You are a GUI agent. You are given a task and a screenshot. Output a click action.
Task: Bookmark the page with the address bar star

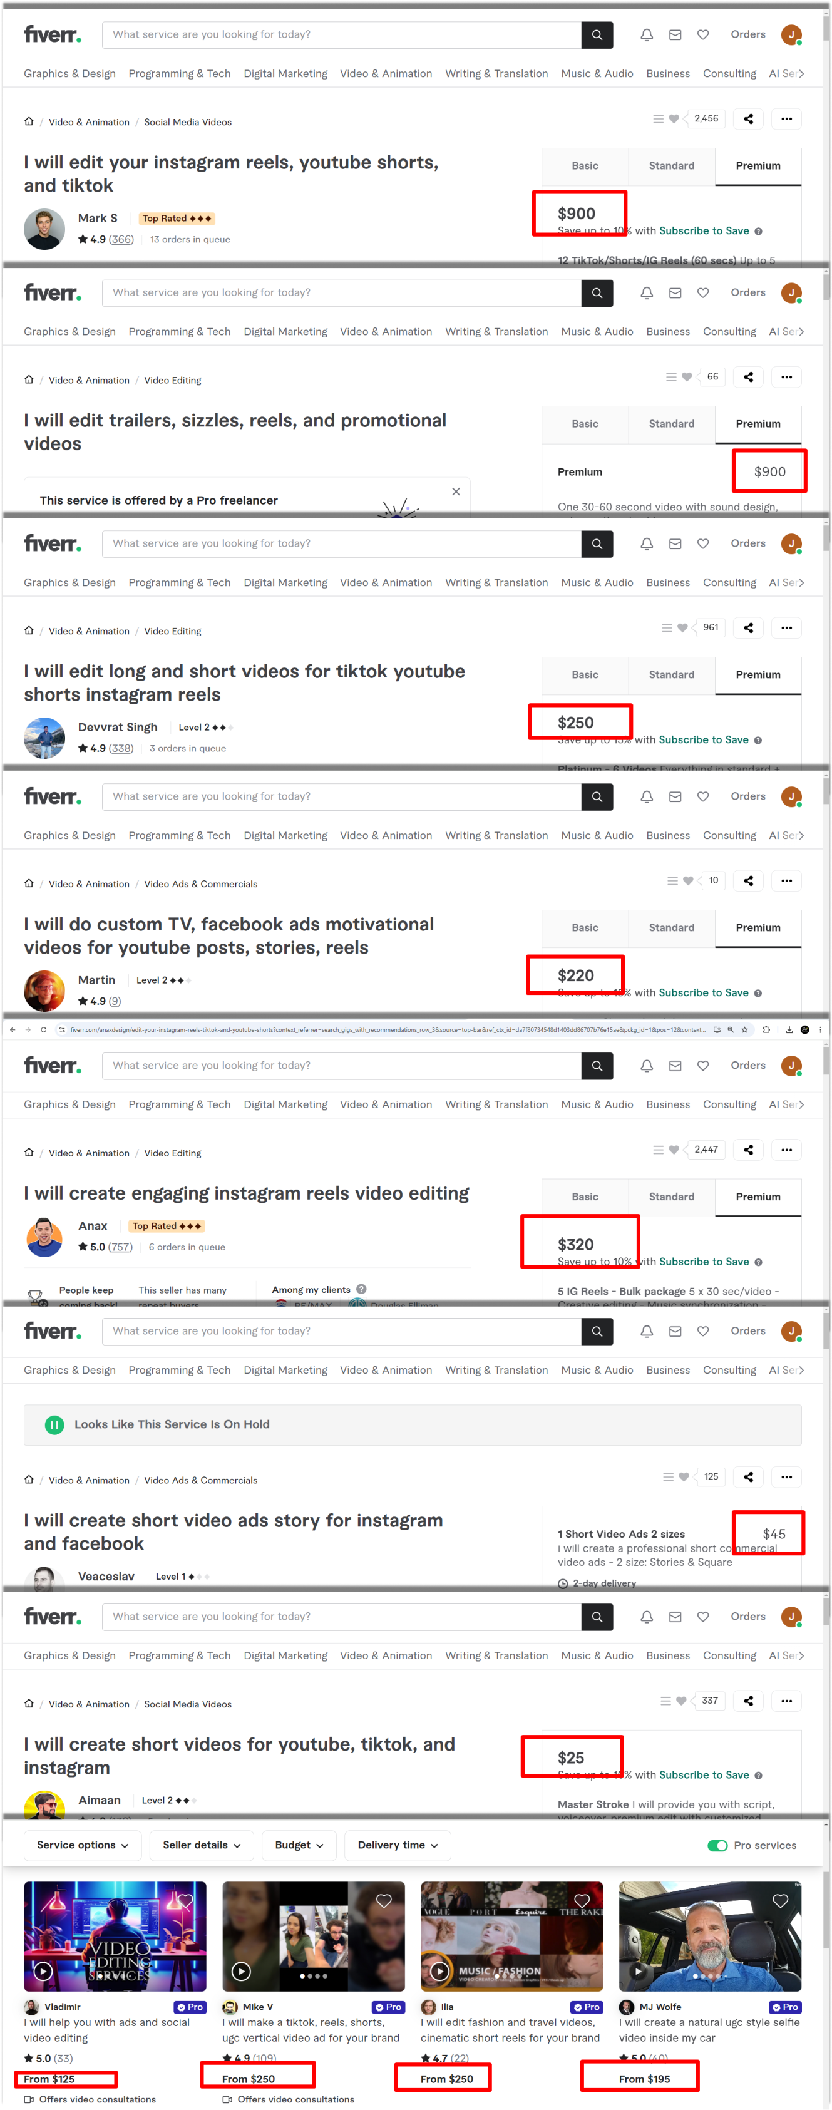point(744,1029)
